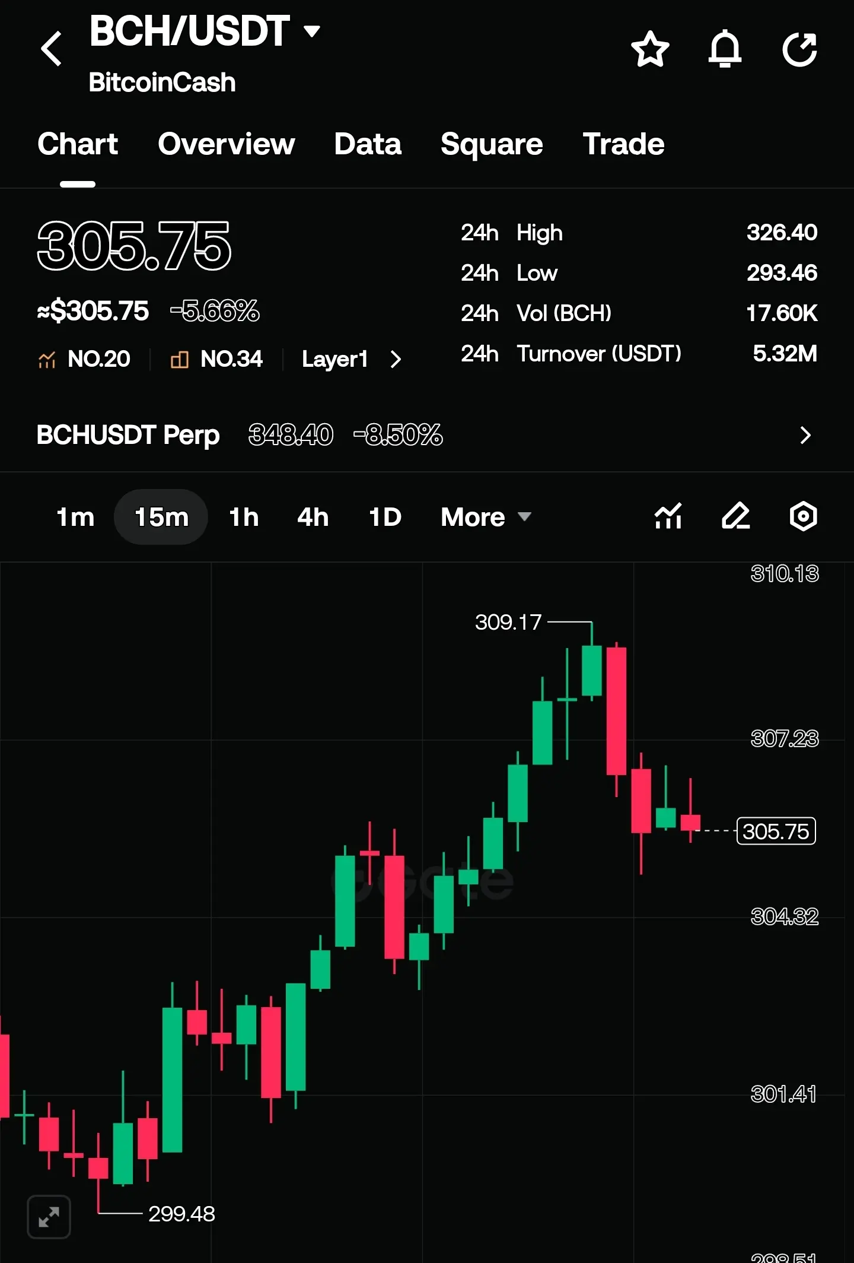Tap the current price tag 305.75 on axis
Viewport: 854px width, 1263px height.
point(776,831)
